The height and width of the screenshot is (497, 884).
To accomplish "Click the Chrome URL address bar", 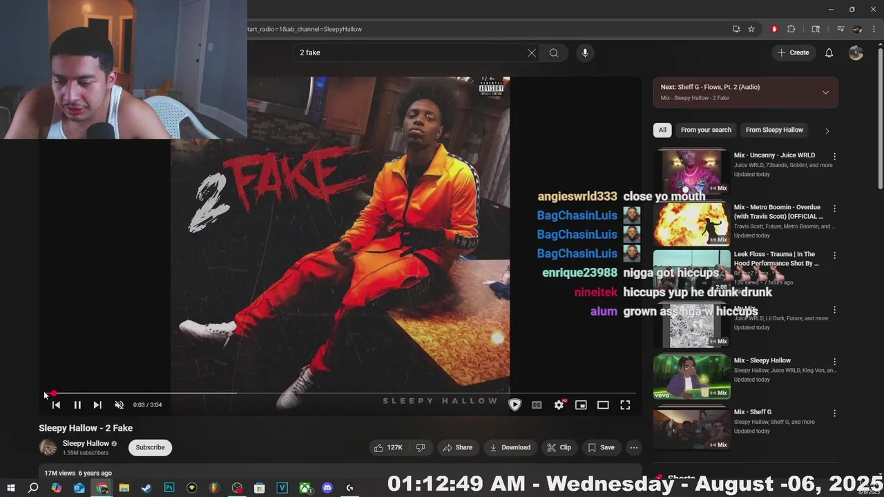I will (x=483, y=29).
